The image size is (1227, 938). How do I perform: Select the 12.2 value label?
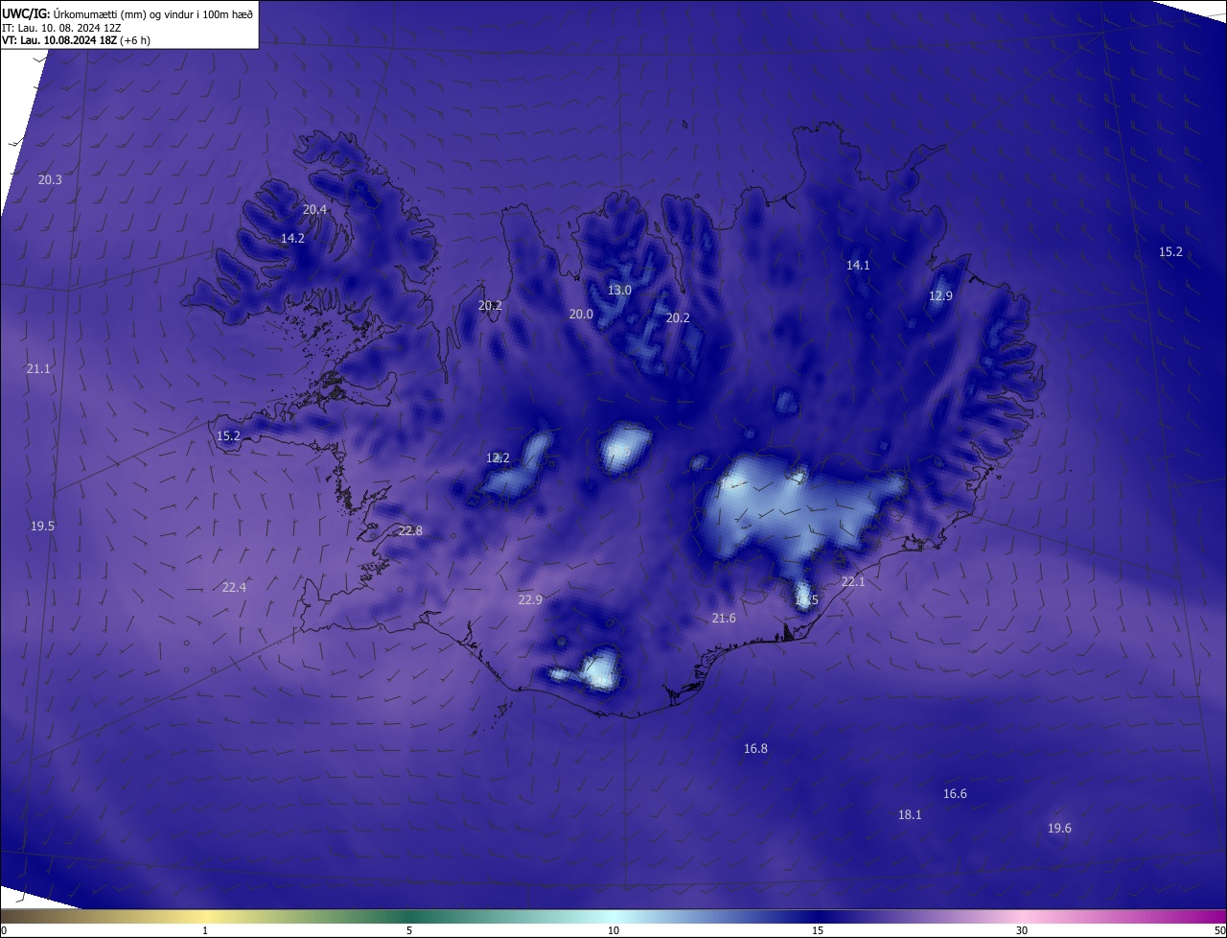pos(498,457)
